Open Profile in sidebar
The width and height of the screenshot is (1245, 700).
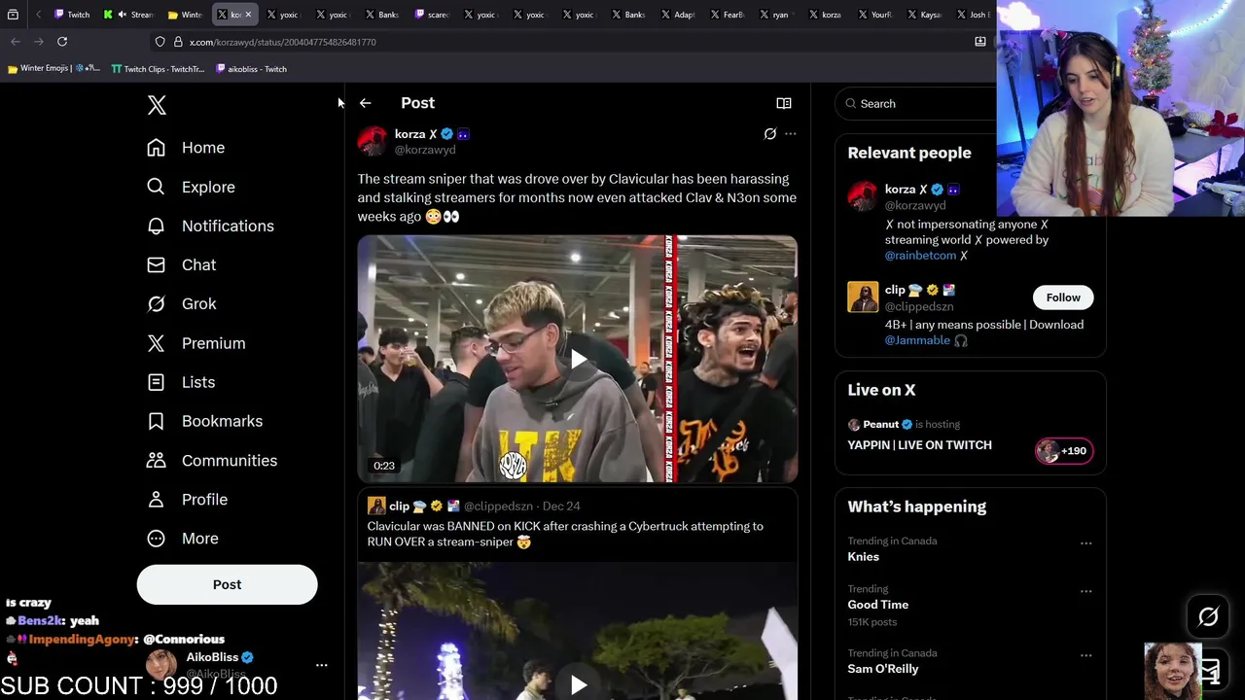pyautogui.click(x=188, y=499)
